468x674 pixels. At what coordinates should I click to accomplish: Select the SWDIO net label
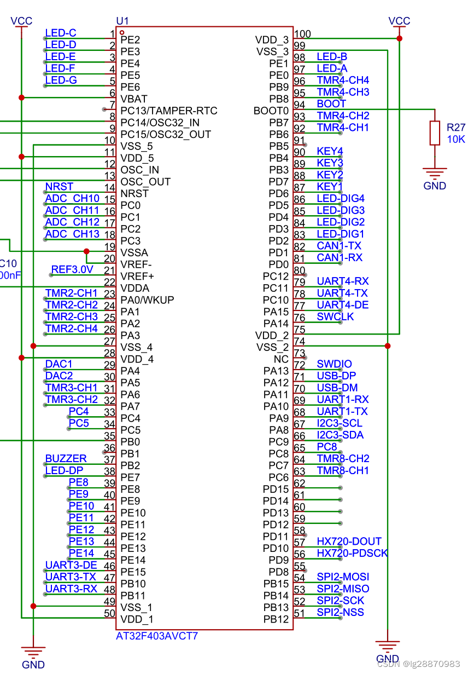point(334,364)
